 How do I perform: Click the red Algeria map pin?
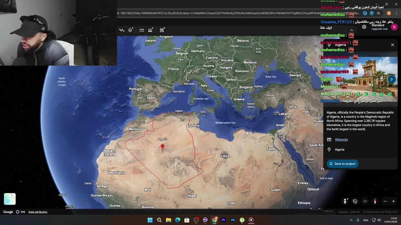162,147
